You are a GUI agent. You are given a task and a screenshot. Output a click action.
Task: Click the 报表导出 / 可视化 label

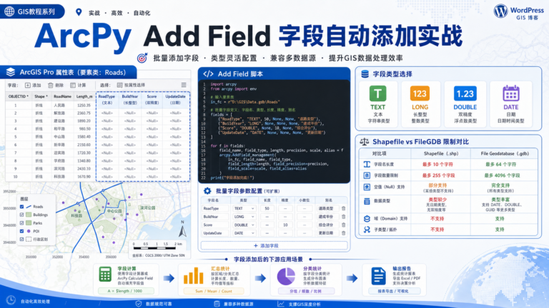coord(393,291)
